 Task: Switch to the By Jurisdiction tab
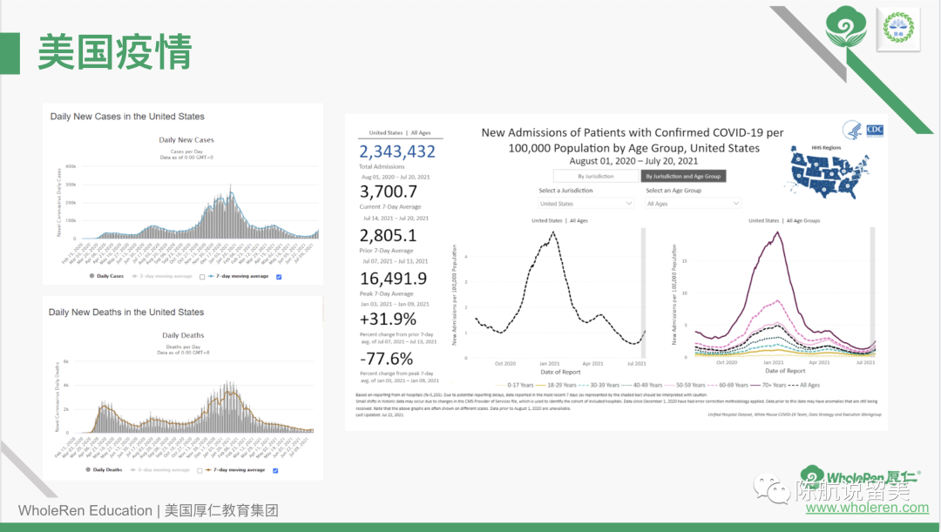click(595, 176)
